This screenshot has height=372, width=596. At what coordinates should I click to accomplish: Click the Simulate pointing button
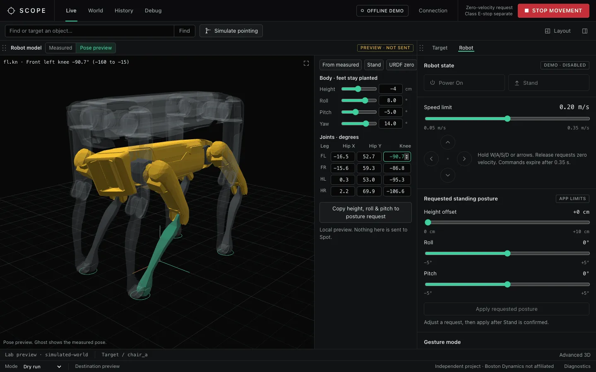pyautogui.click(x=231, y=31)
